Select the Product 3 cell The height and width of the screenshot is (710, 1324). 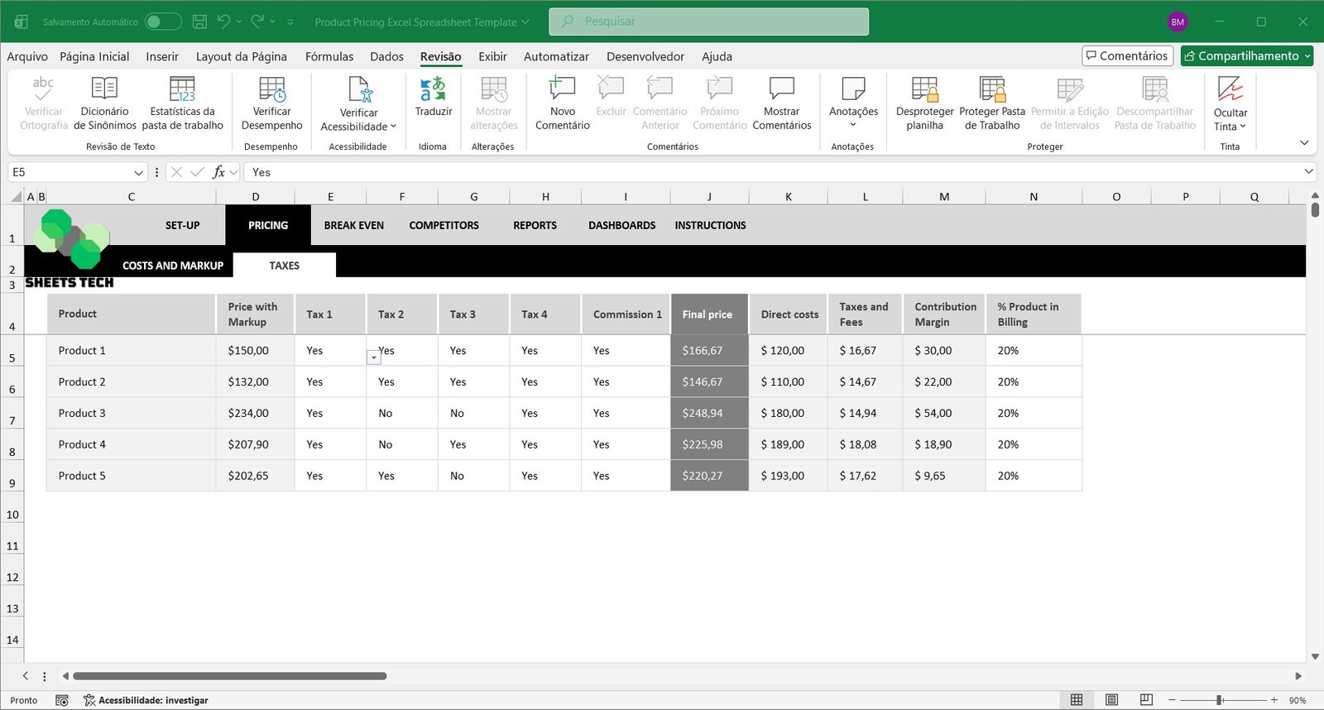[x=131, y=413]
